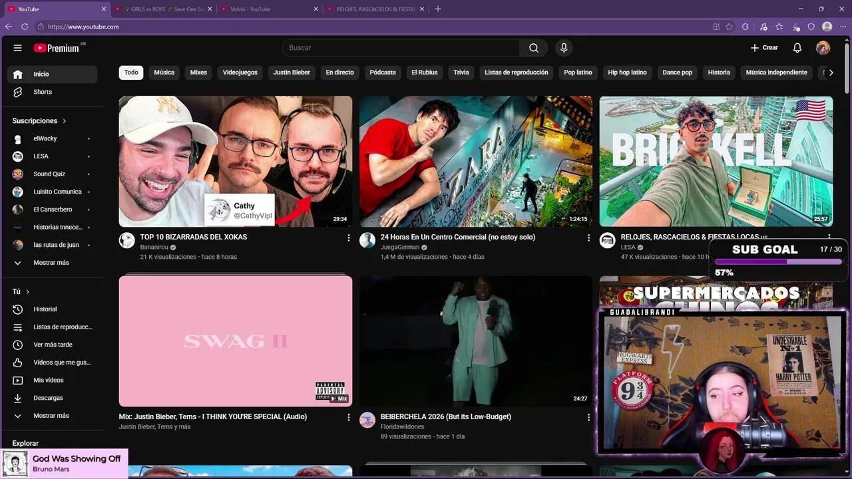Go to Inicio in the sidebar
The width and height of the screenshot is (852, 479).
[52, 74]
